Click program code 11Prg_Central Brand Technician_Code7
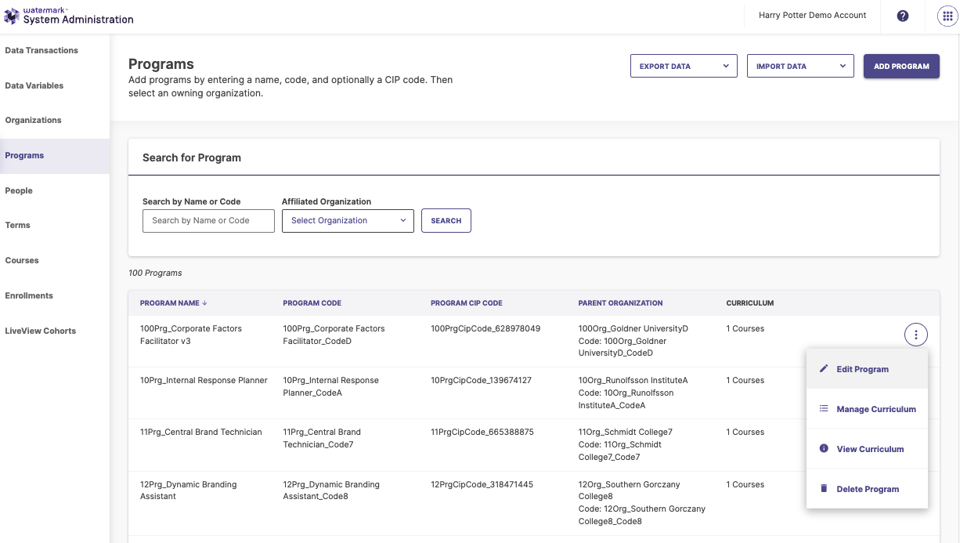The height and width of the screenshot is (543, 960). click(x=323, y=438)
